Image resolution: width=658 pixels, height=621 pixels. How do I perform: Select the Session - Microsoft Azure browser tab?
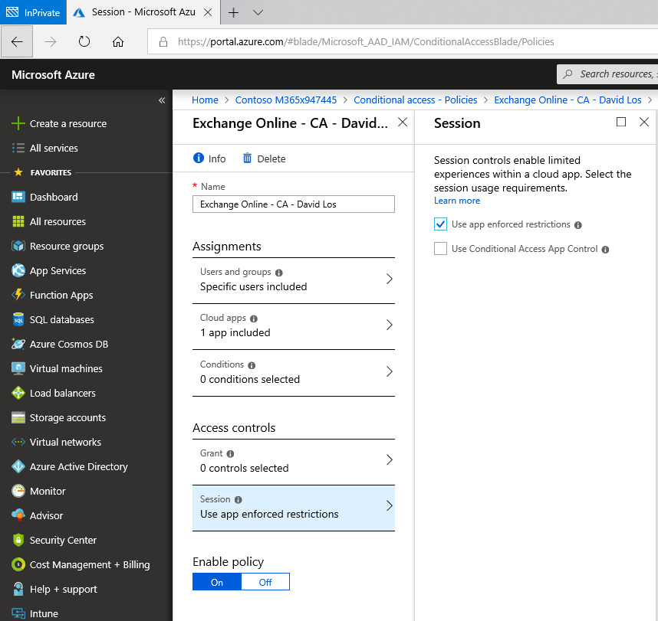(x=143, y=12)
